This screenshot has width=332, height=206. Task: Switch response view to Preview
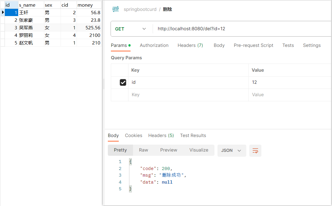169,150
